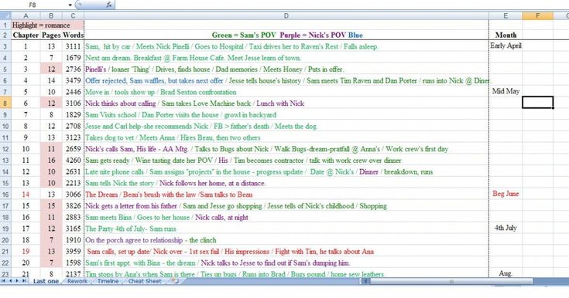Click 'Nick thinks about calling' cell
The width and height of the screenshot is (569, 298).
pos(286,103)
